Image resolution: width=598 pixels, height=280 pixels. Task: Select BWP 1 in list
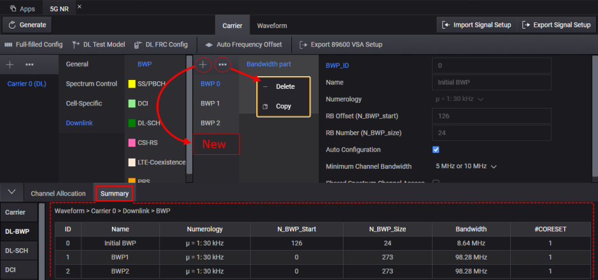click(211, 103)
